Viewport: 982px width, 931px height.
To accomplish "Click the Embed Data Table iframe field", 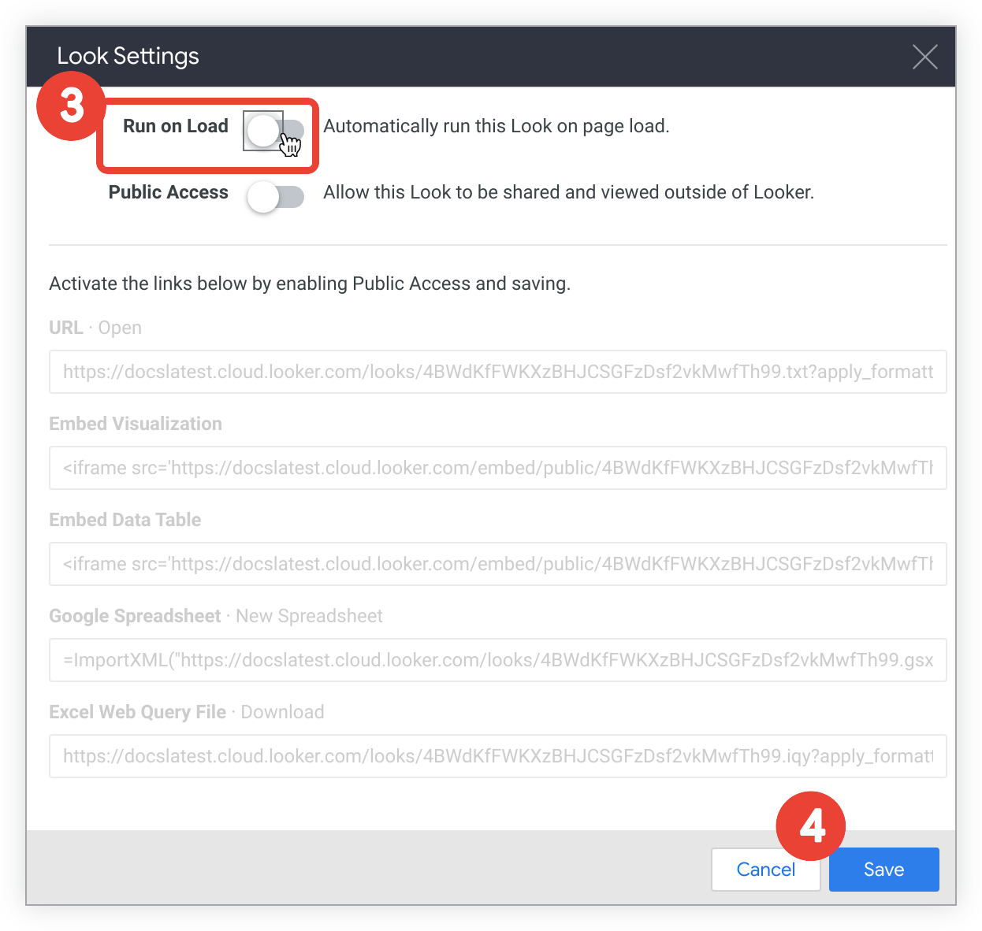I will tap(497, 564).
